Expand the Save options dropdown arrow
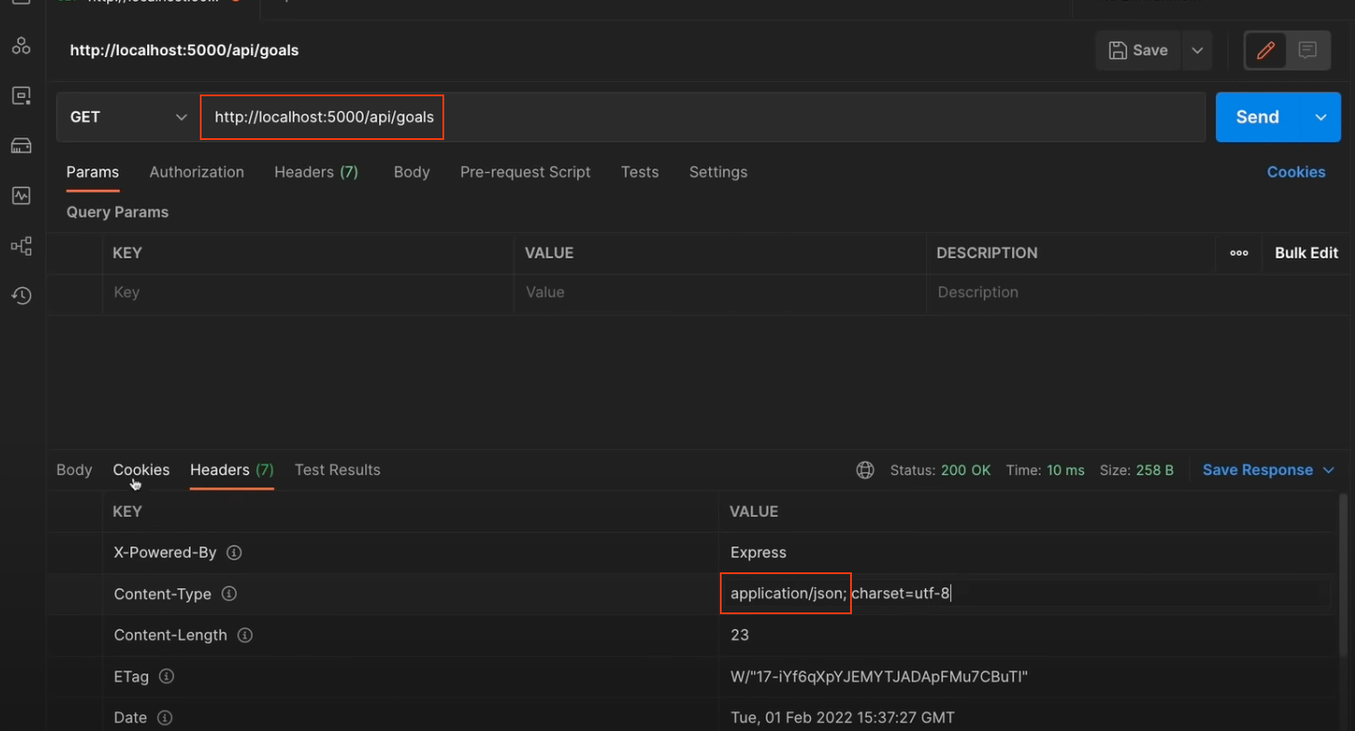This screenshot has height=731, width=1355. [x=1198, y=50]
